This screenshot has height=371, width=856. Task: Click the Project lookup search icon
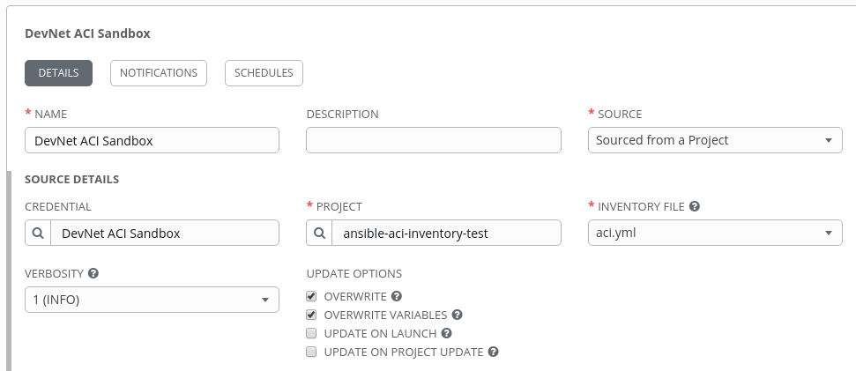click(x=319, y=233)
